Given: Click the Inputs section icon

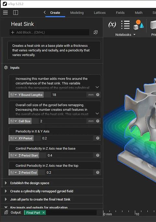Looking at the screenshot, I should click(6, 67).
